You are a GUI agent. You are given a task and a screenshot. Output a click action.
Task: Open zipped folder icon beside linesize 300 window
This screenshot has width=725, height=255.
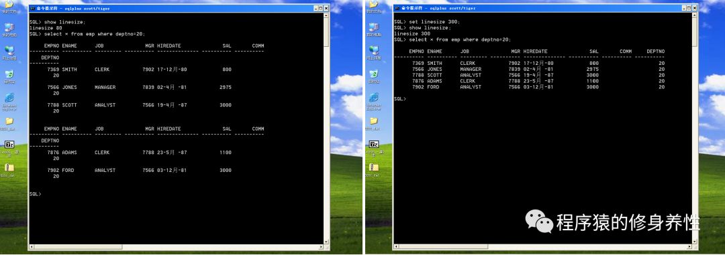(374, 168)
